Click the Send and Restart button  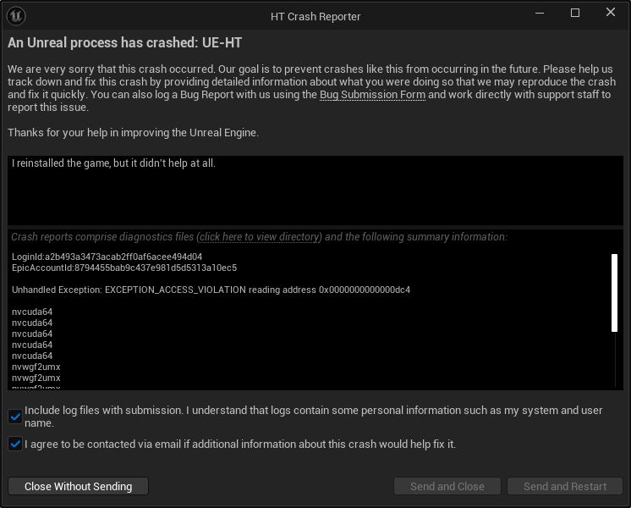click(564, 486)
